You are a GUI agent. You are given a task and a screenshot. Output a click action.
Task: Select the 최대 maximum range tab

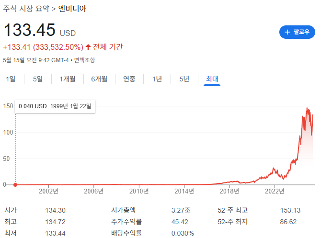point(212,79)
